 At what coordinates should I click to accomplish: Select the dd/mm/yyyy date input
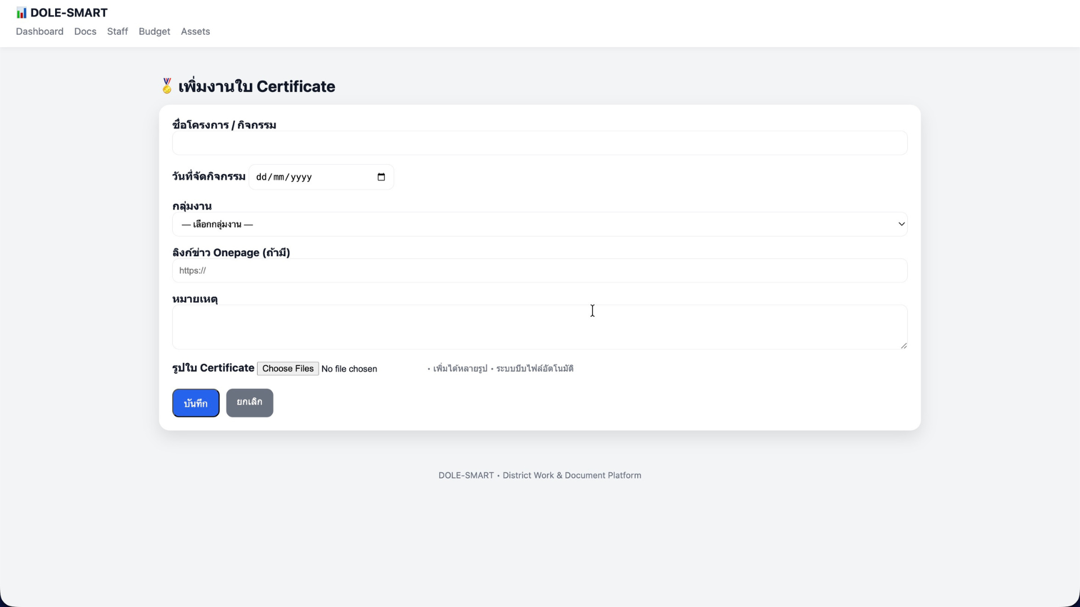click(x=304, y=177)
